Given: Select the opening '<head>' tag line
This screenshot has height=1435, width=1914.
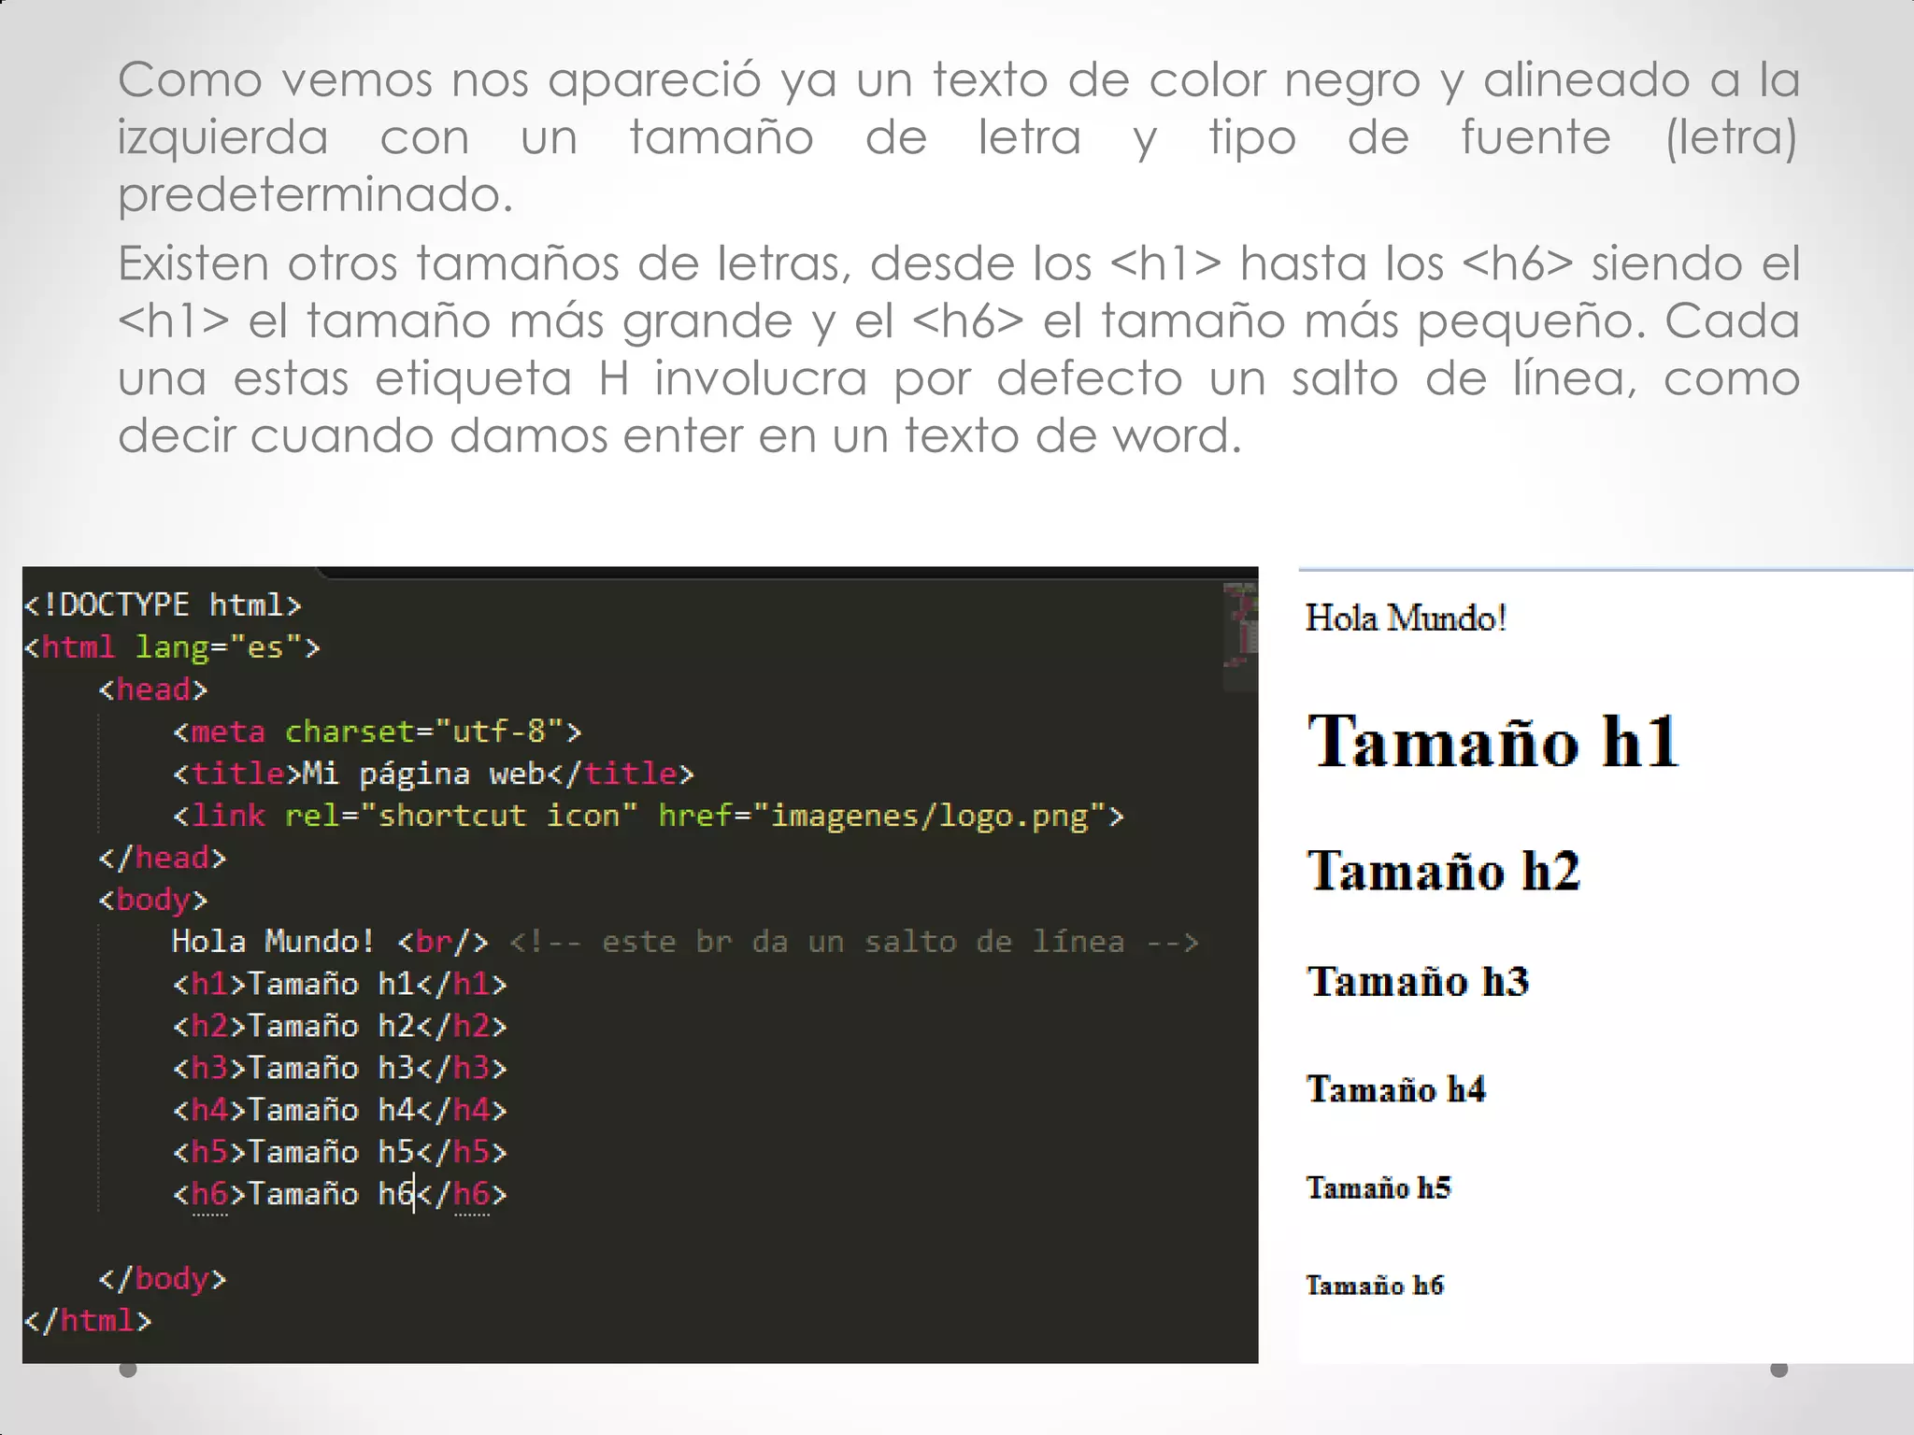Looking at the screenshot, I should click(153, 689).
